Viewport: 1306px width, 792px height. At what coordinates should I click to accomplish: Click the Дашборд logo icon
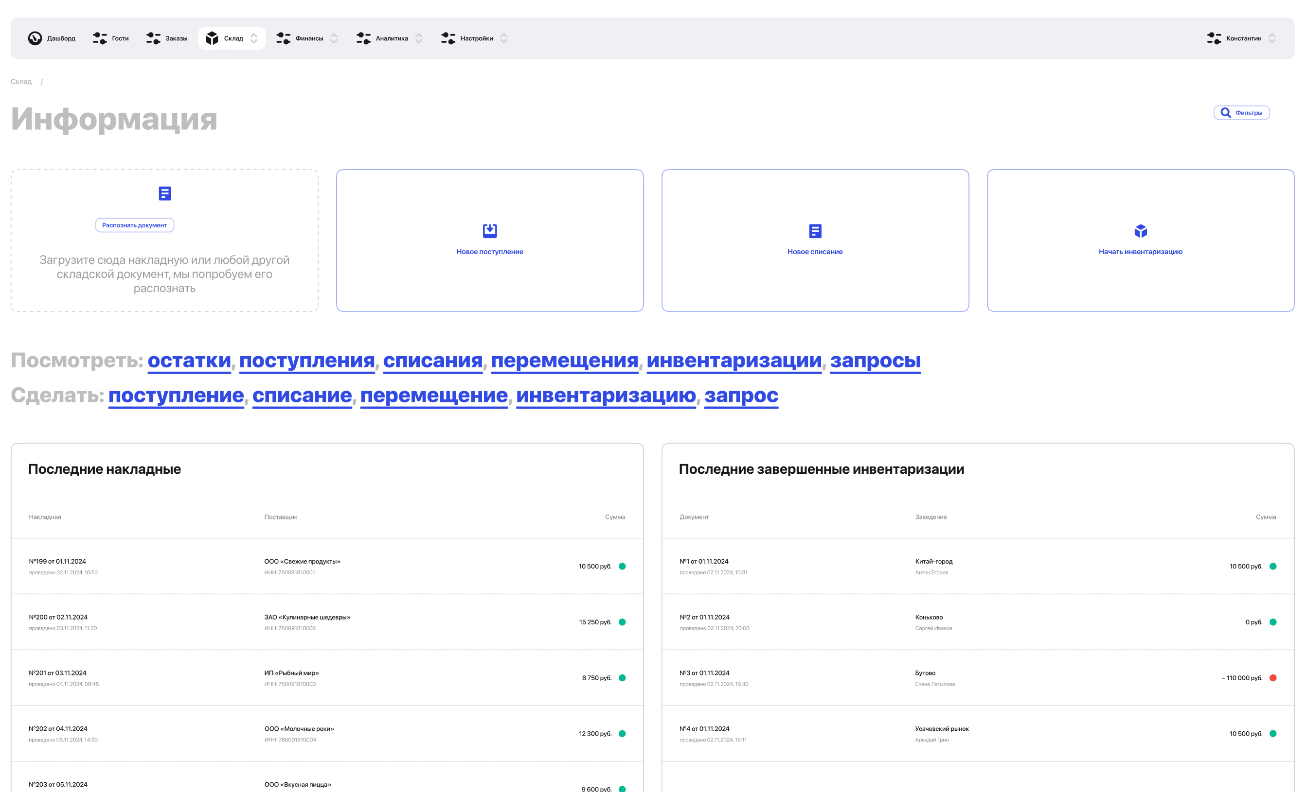click(35, 38)
